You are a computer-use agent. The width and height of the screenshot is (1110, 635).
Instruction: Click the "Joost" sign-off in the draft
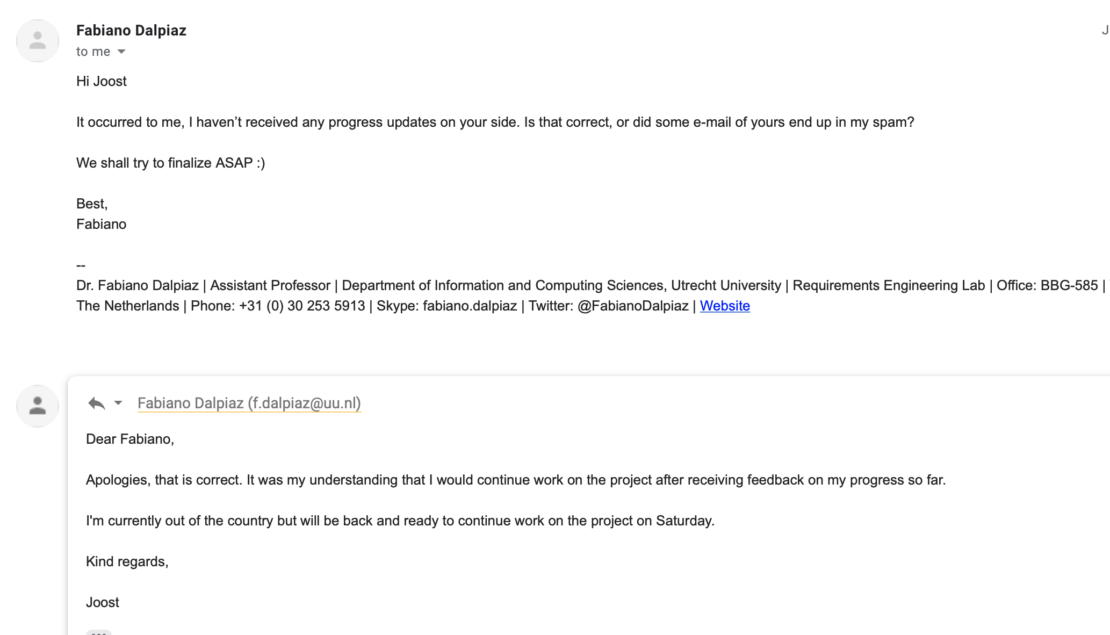coord(103,602)
